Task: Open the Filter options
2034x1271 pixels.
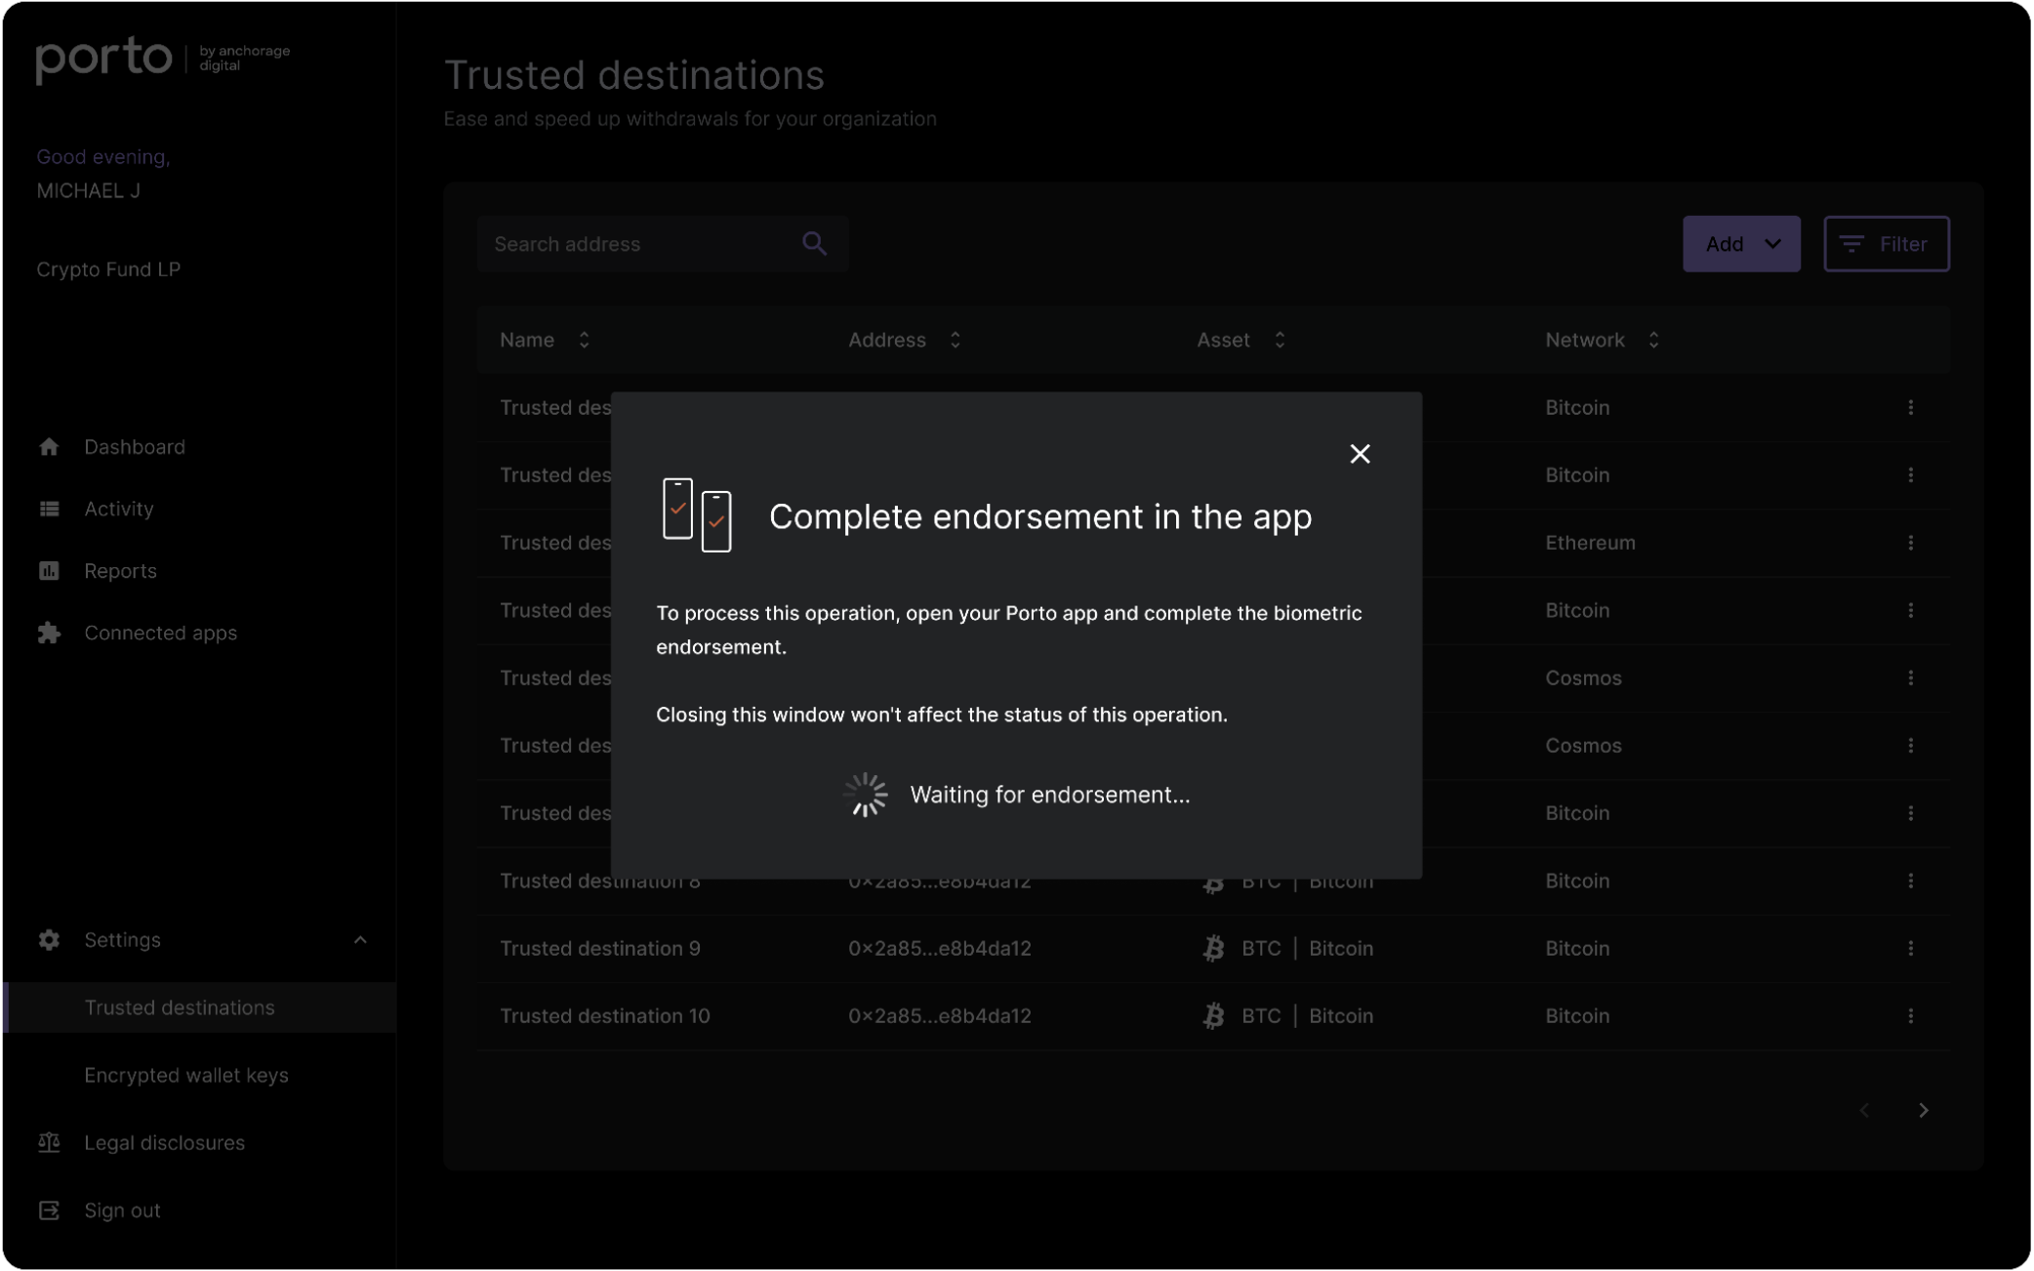Action: click(x=1886, y=244)
